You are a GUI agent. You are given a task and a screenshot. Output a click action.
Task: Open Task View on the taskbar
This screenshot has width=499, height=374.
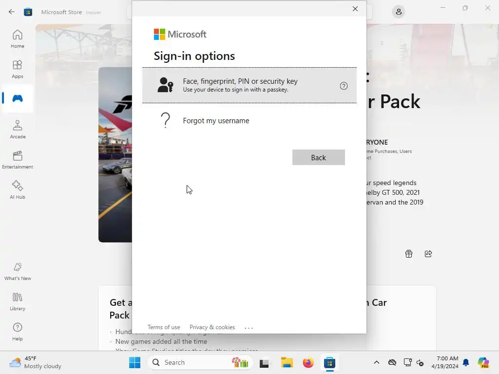pyautogui.click(x=264, y=363)
